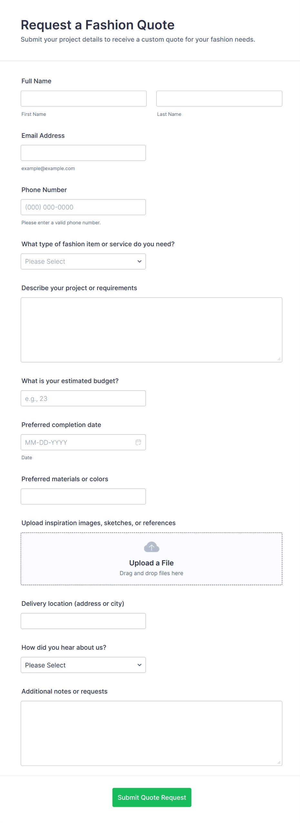Click into the Email Address field

pos(83,153)
